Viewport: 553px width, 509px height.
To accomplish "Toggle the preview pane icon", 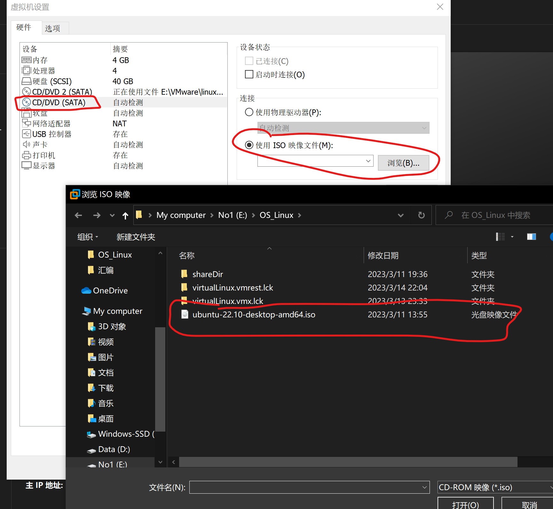I will [531, 237].
